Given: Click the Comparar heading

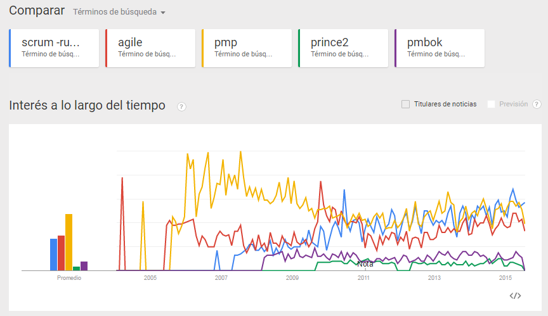Looking at the screenshot, I should point(37,11).
